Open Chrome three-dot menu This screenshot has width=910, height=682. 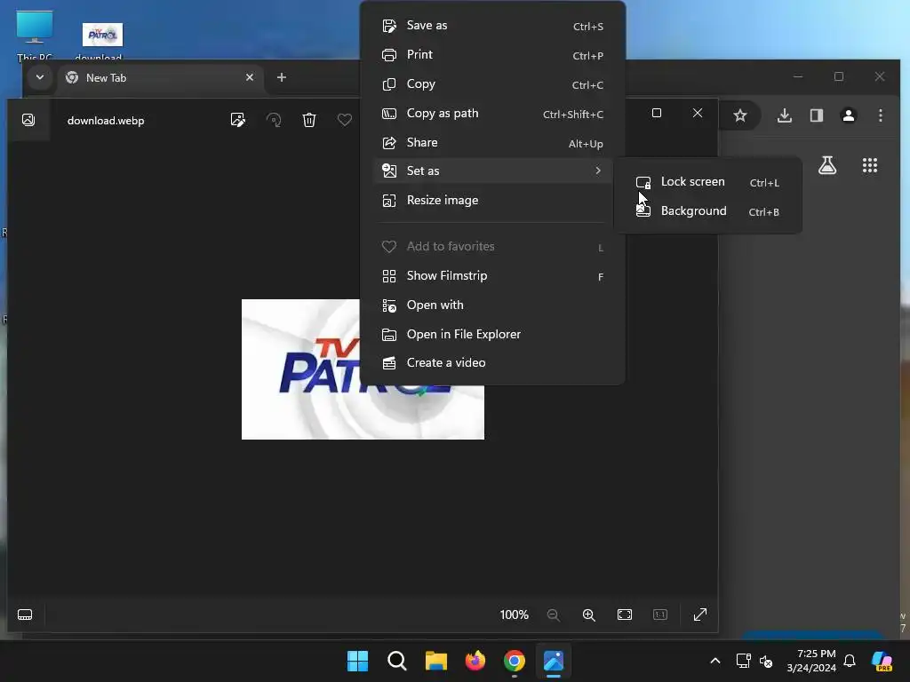[x=881, y=115]
